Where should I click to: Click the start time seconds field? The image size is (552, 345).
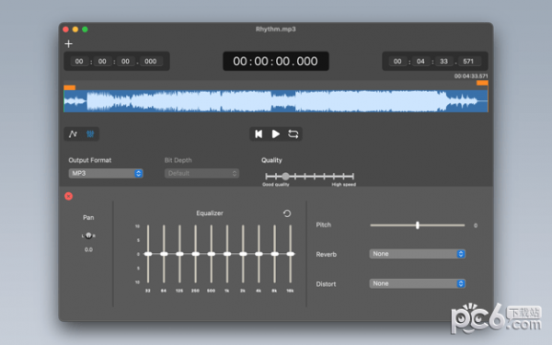(125, 62)
